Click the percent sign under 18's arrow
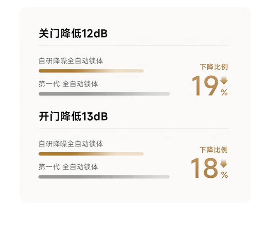Screen dimensions: 271x228 point(224,175)
